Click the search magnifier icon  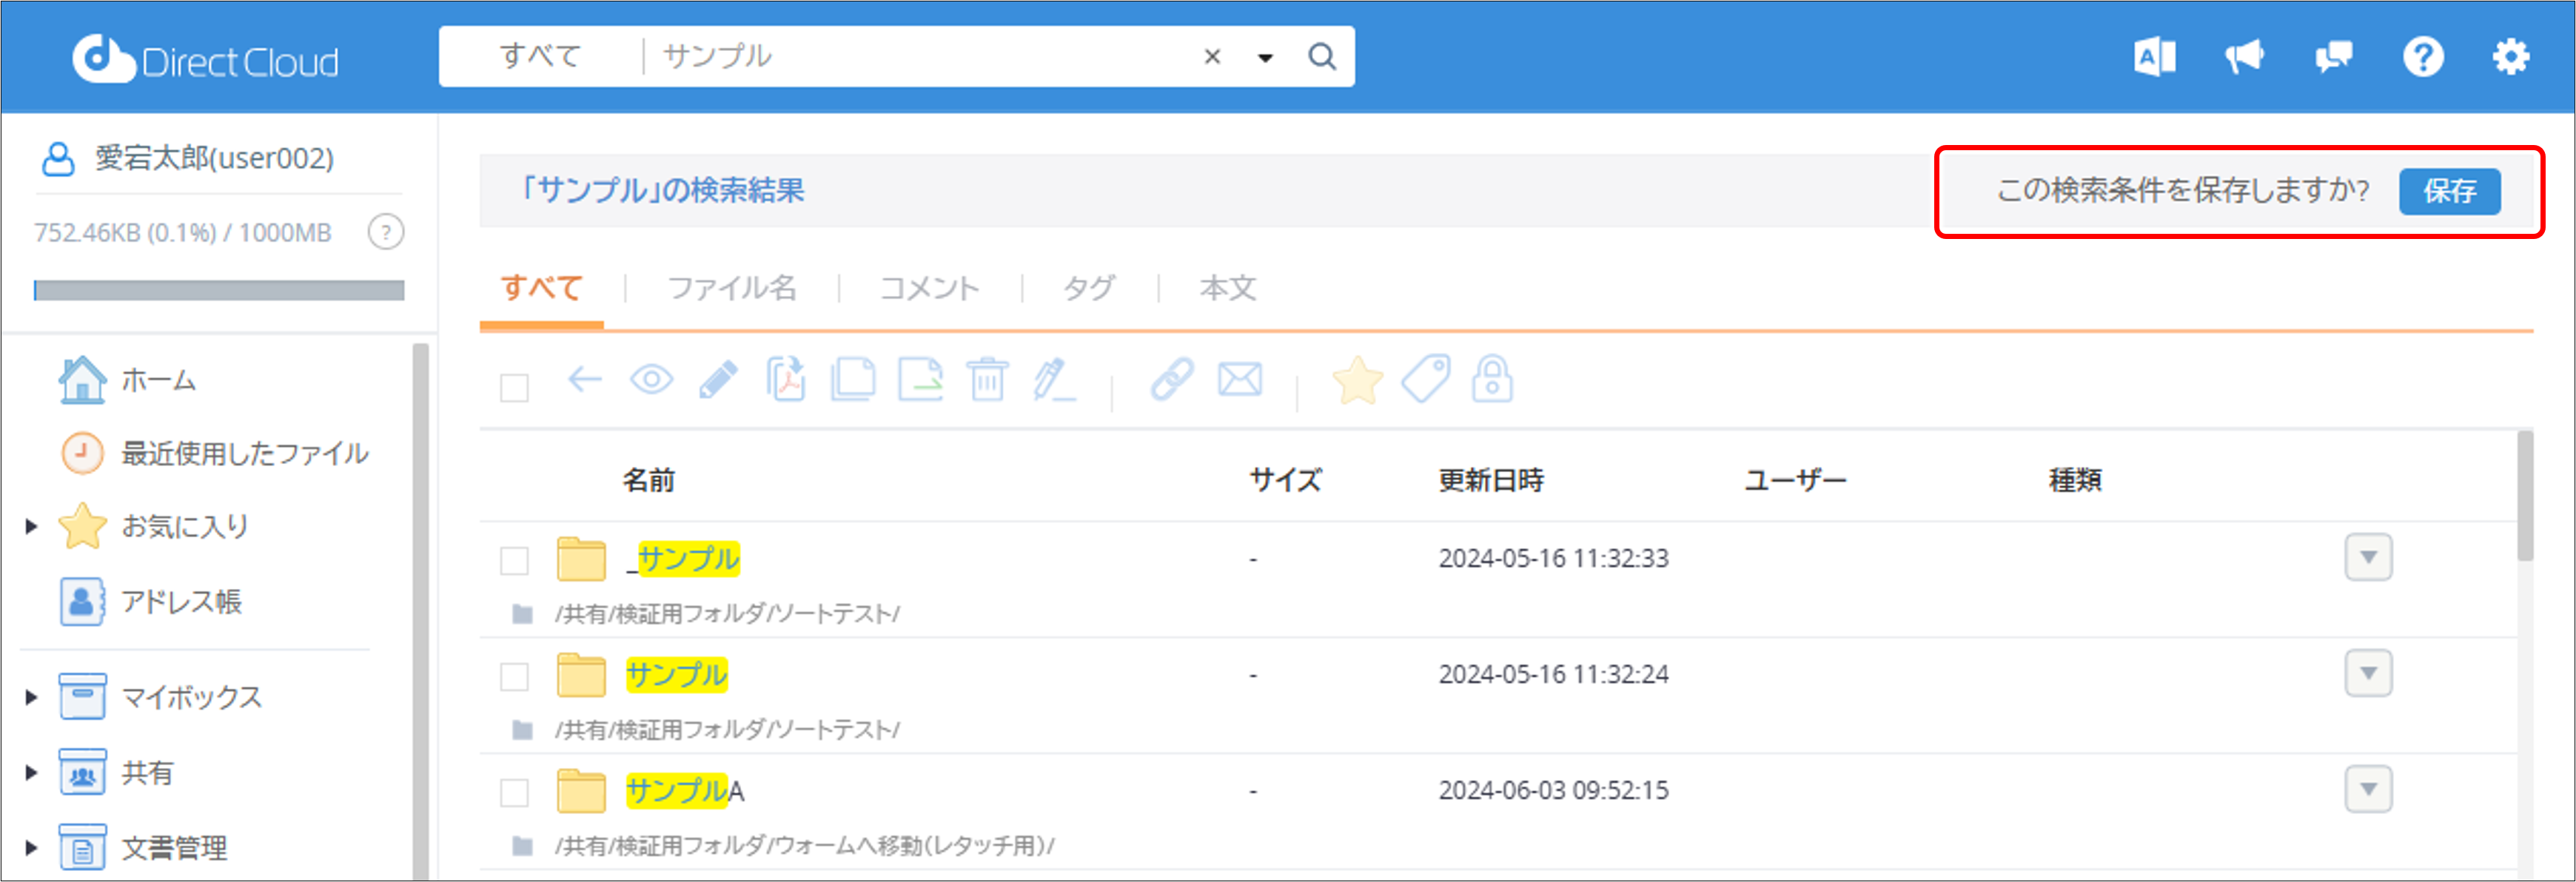[x=1322, y=57]
